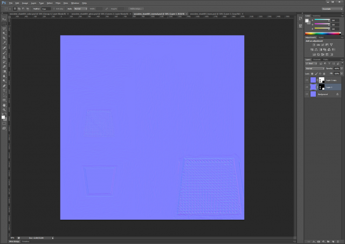Click the Brightness/Contrast adjustment icon
The height and width of the screenshot is (244, 345).
314,45
